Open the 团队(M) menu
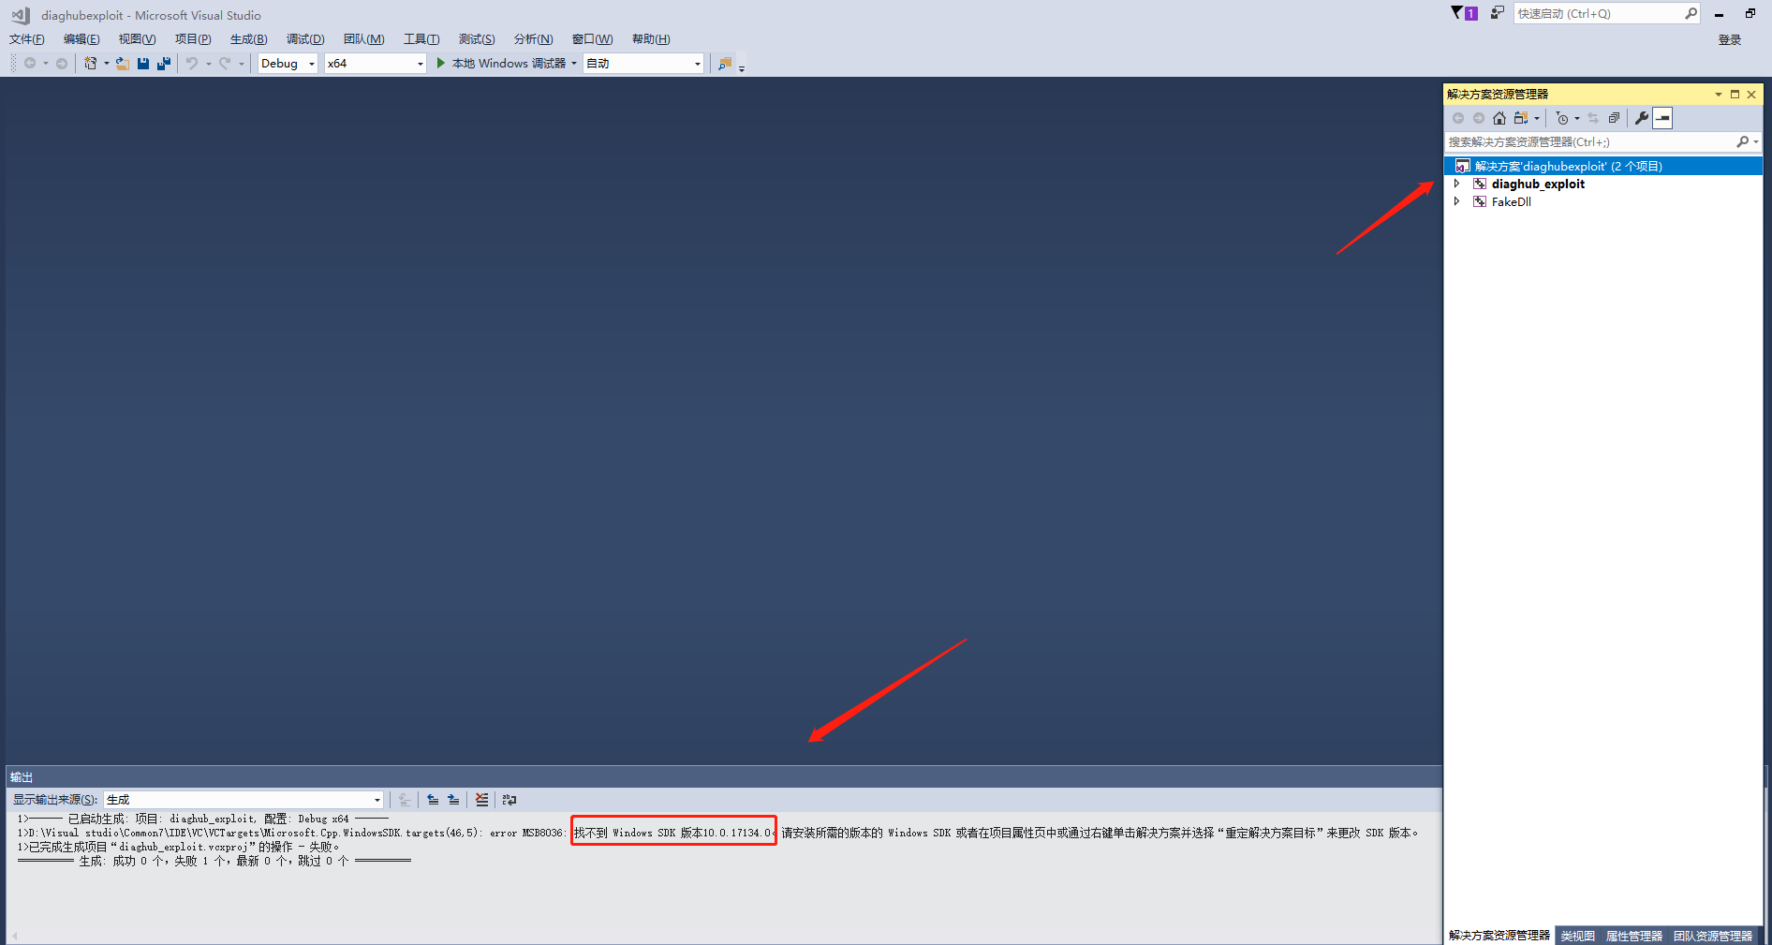 click(x=363, y=38)
